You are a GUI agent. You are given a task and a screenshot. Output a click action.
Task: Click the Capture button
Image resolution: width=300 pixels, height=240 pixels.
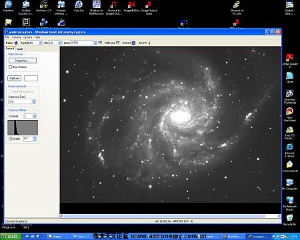click(x=15, y=78)
